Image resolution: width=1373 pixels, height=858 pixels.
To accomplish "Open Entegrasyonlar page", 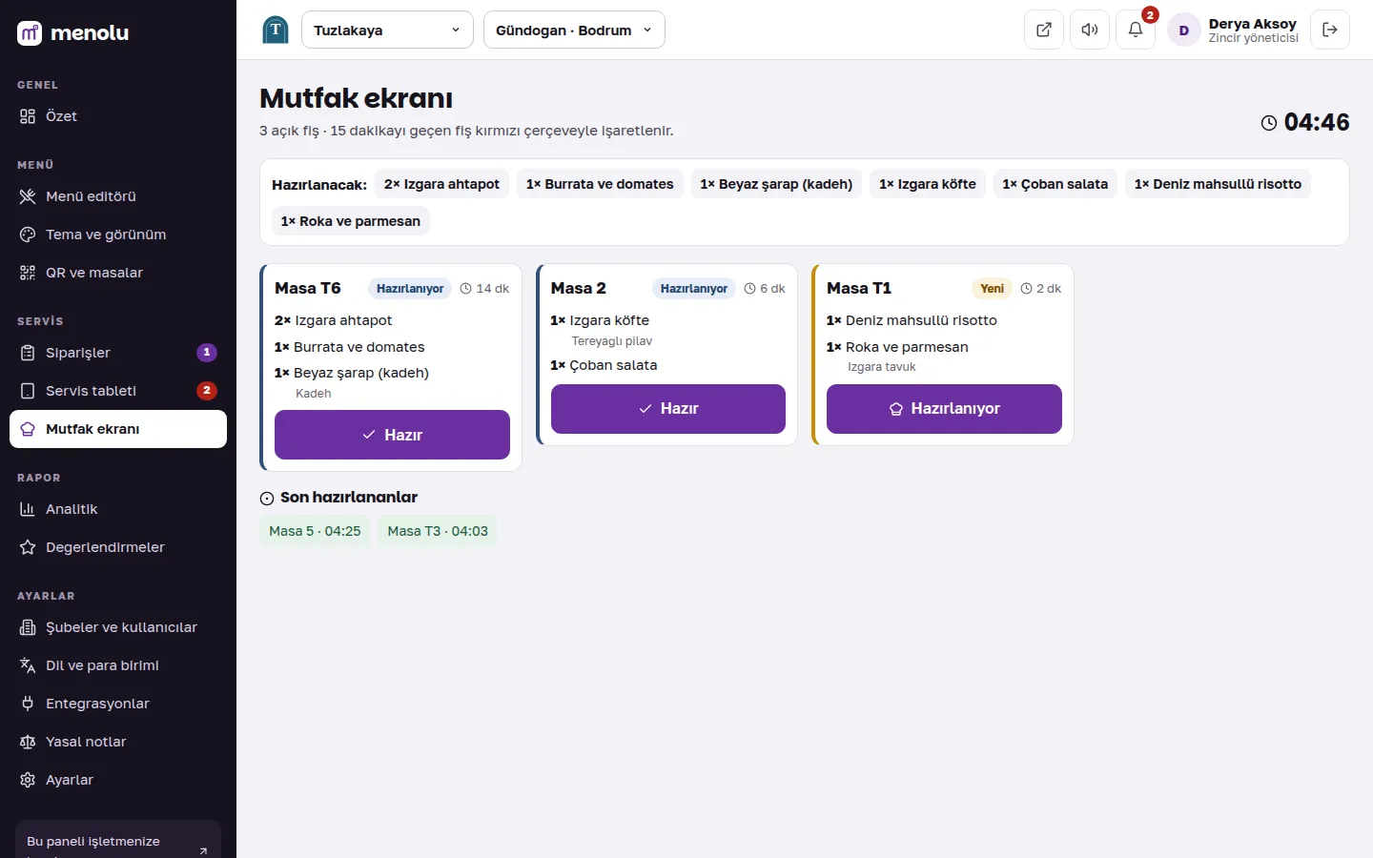I will (118, 704).
